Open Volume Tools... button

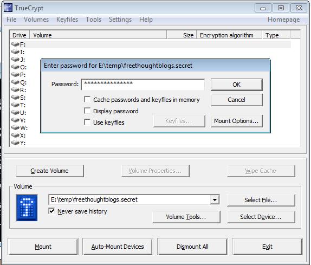click(186, 217)
